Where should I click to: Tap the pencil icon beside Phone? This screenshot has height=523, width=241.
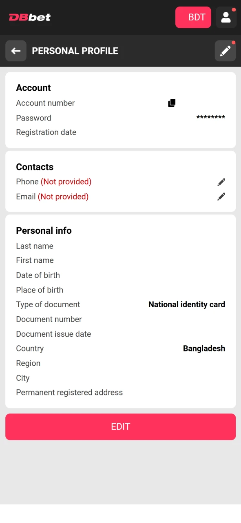[x=221, y=182]
